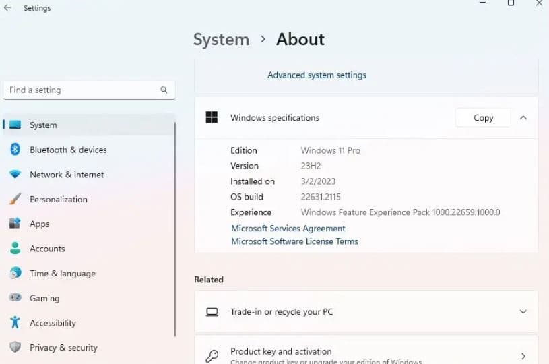The height and width of the screenshot is (364, 549).
Task: Expand Trade-in or recycle your PC
Action: [523, 312]
